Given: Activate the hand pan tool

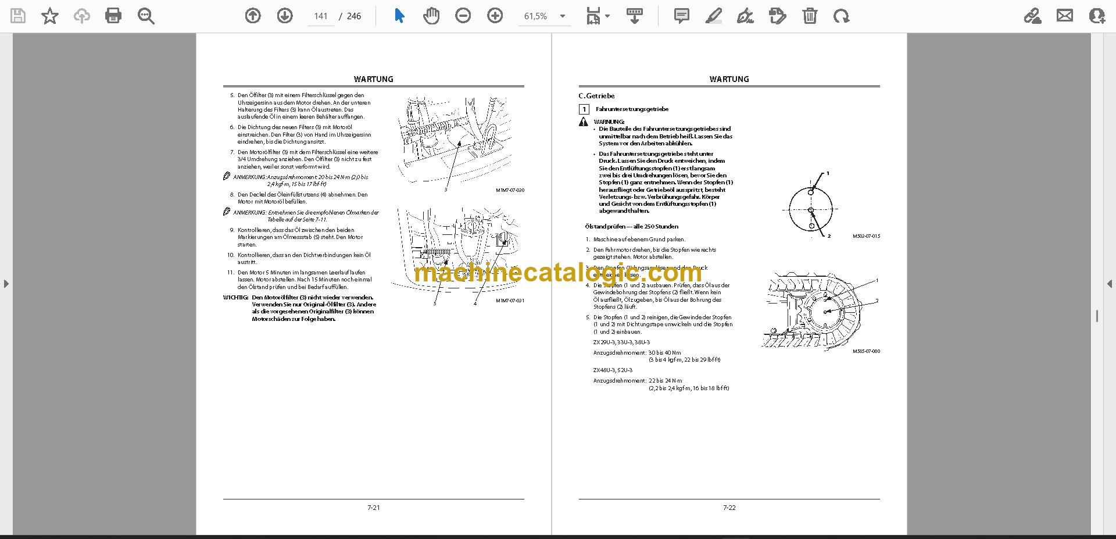Looking at the screenshot, I should (x=431, y=16).
